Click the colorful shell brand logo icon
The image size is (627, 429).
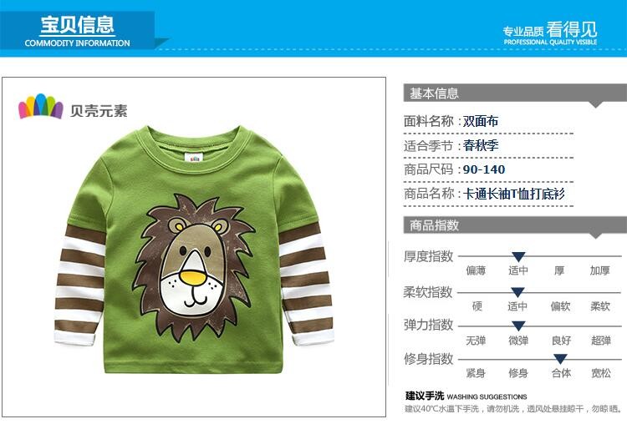tap(41, 106)
